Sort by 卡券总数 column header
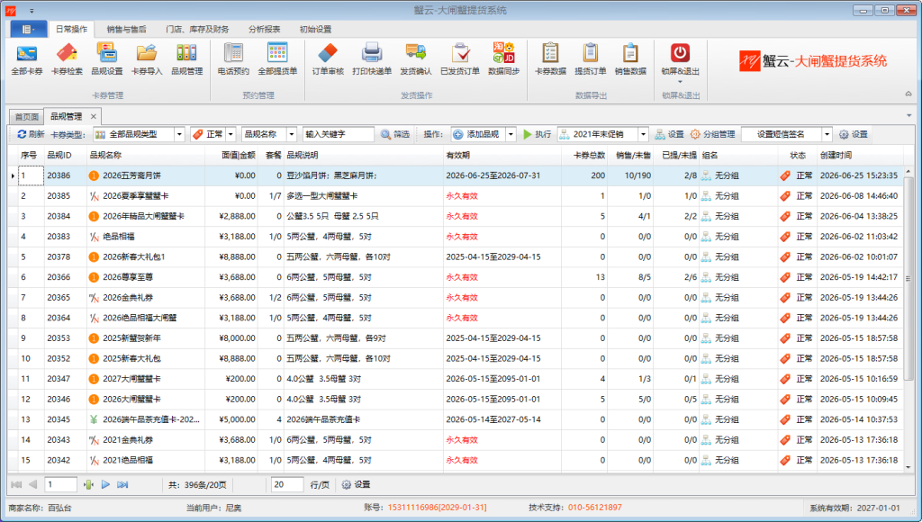 coord(584,155)
